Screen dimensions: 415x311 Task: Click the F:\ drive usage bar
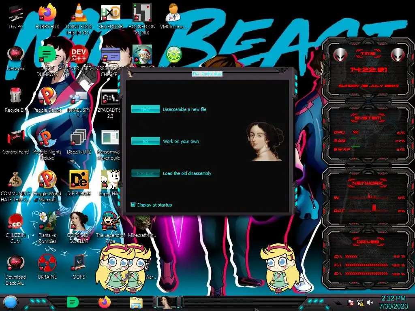(x=369, y=265)
